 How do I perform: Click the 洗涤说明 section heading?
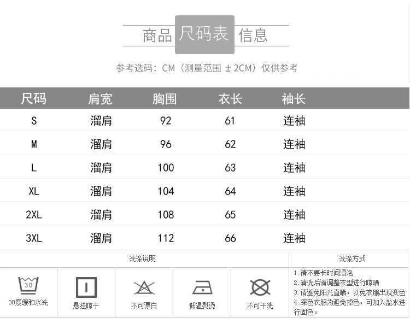142,258
